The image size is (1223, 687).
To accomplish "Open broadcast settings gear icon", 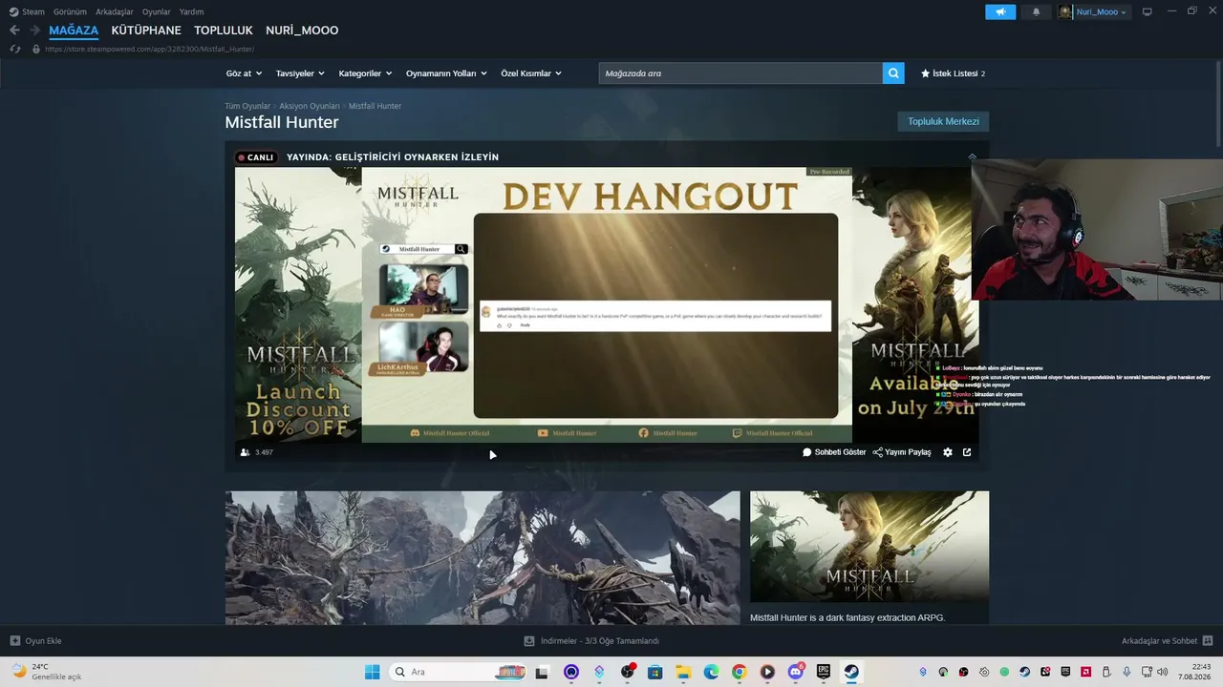I will point(948,452).
